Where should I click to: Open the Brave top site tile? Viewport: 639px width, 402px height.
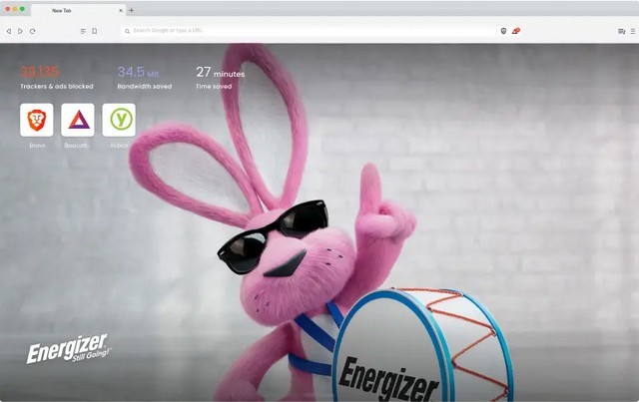(x=37, y=120)
